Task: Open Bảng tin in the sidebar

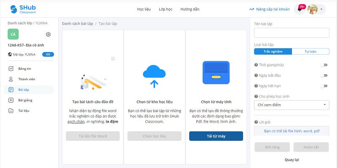Action: [x=24, y=68]
